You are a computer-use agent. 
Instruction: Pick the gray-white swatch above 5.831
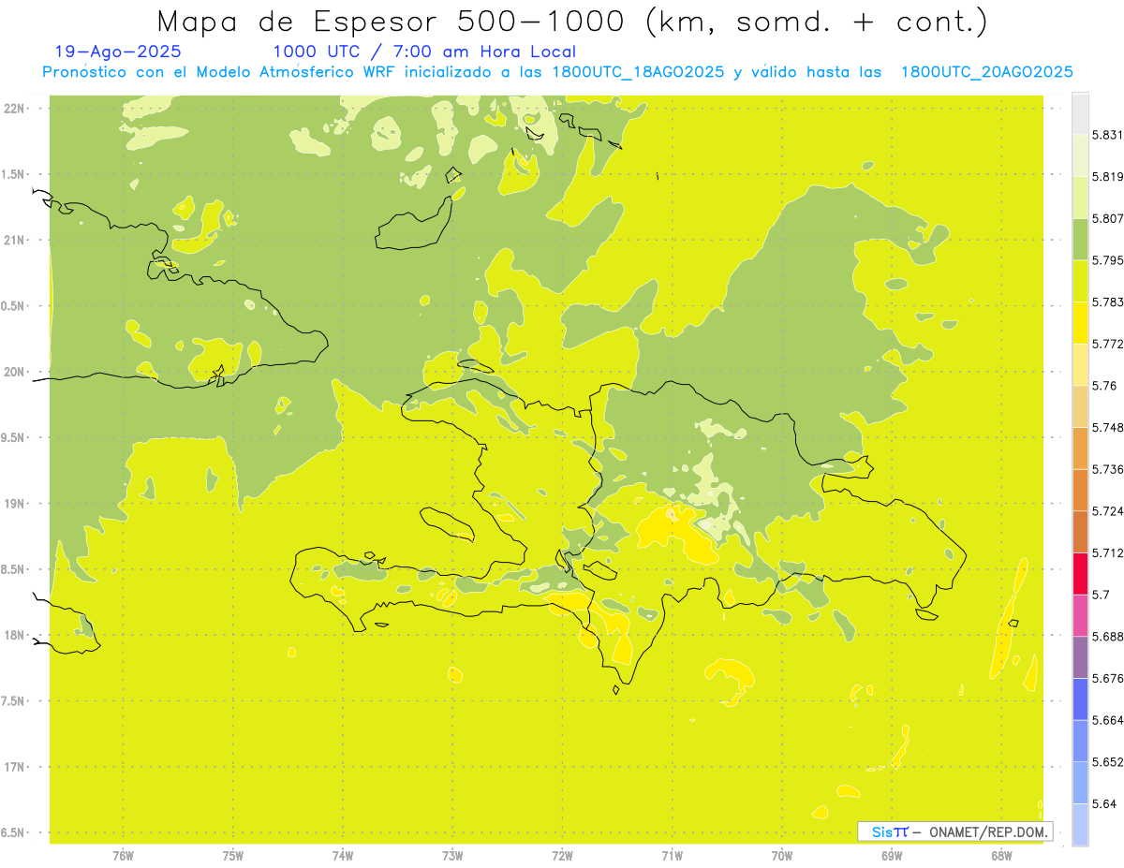click(x=1080, y=113)
